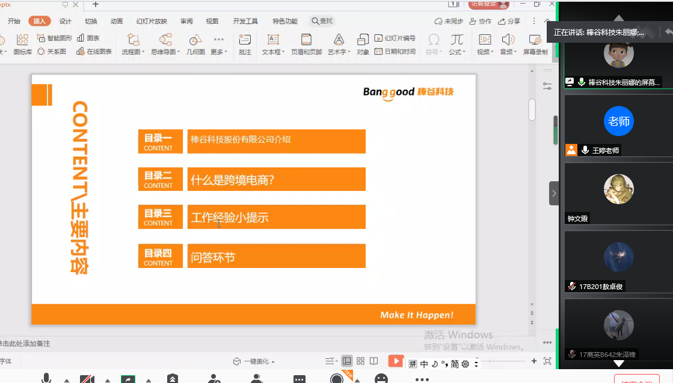Open the 幻灯片放映 tab

pos(152,21)
